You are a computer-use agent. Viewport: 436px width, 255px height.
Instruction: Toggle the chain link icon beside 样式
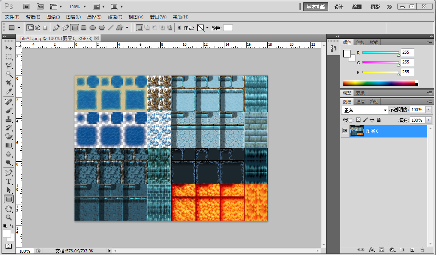179,28
